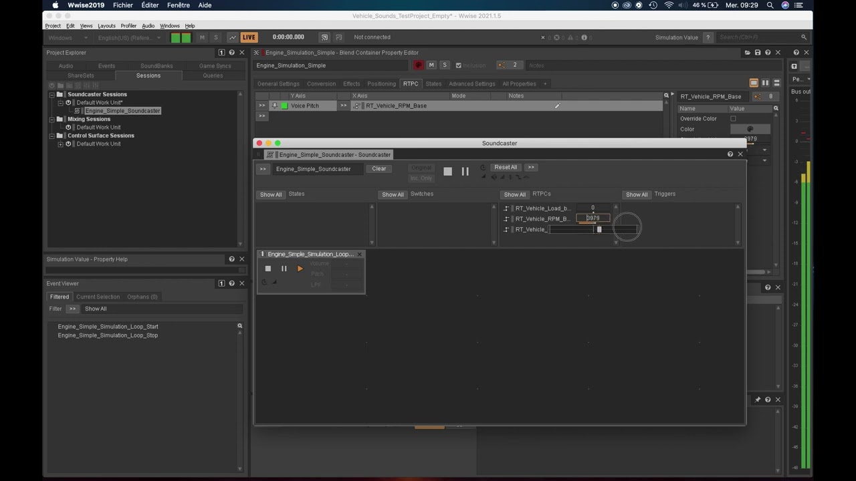856x481 pixels.
Task: Click the RT_Vehicle_RPM_B value field showing 3979
Action: [x=593, y=218]
